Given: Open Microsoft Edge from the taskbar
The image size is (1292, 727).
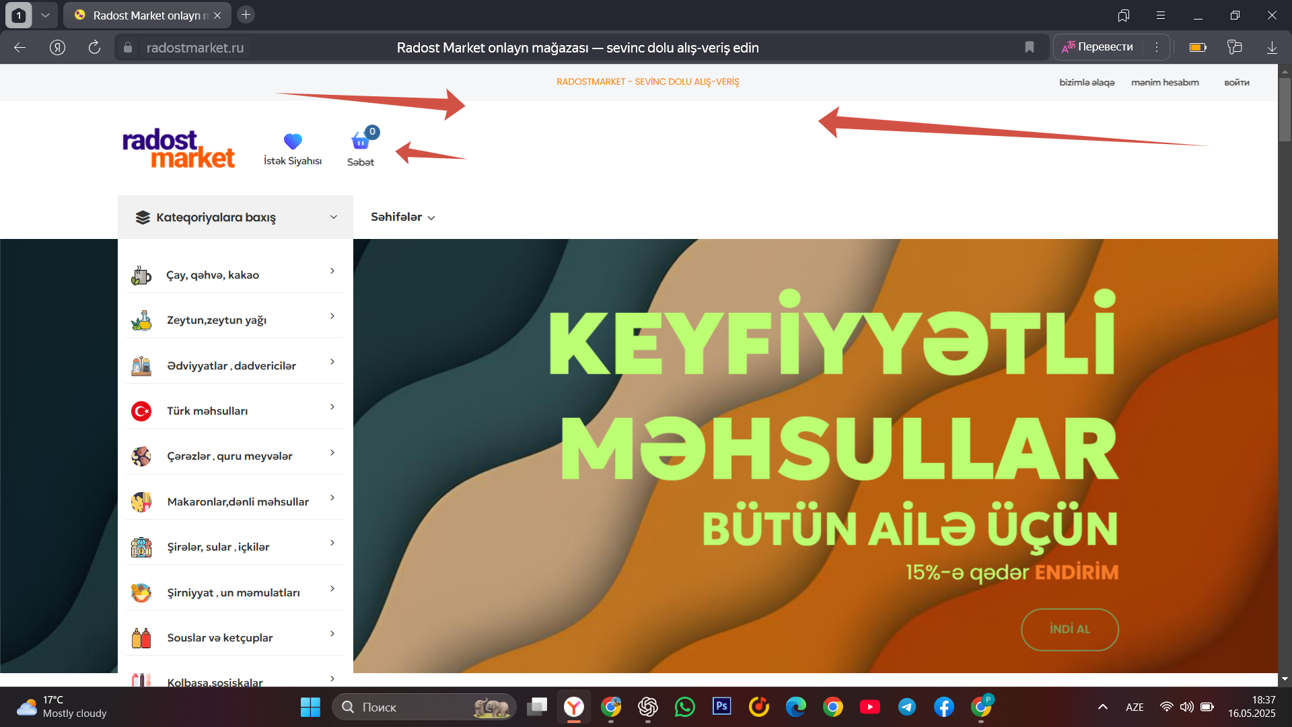Looking at the screenshot, I should (796, 707).
